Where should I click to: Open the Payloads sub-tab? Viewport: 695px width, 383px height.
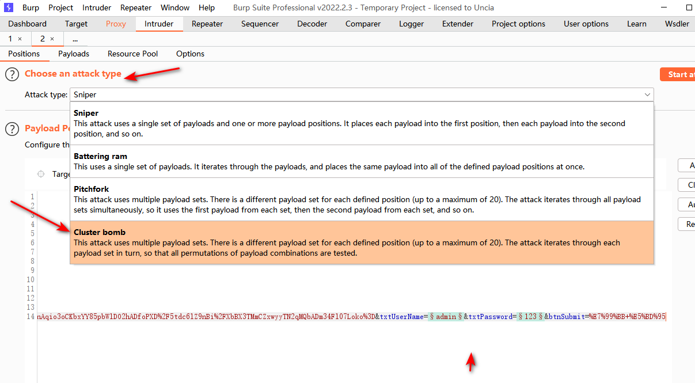(74, 54)
